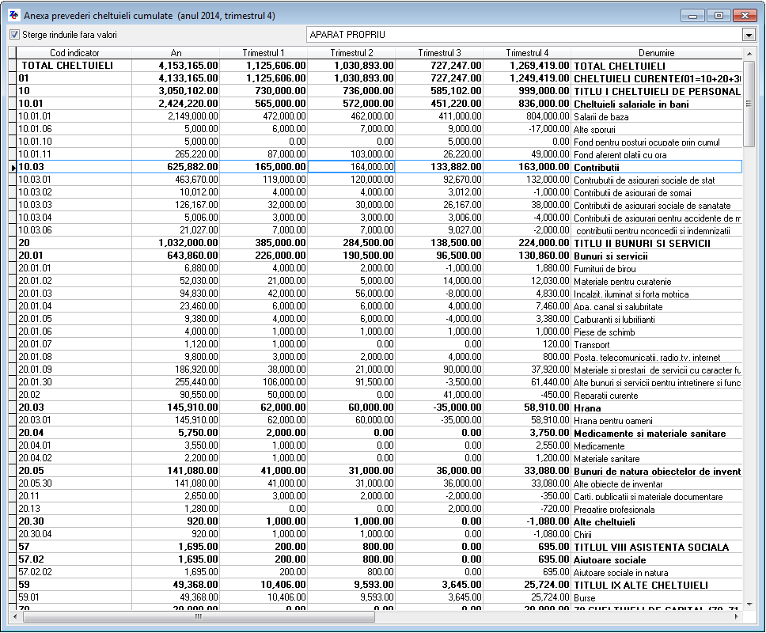Image resolution: width=766 pixels, height=633 pixels.
Task: Select the An value 643,860.00
Action: click(x=176, y=256)
